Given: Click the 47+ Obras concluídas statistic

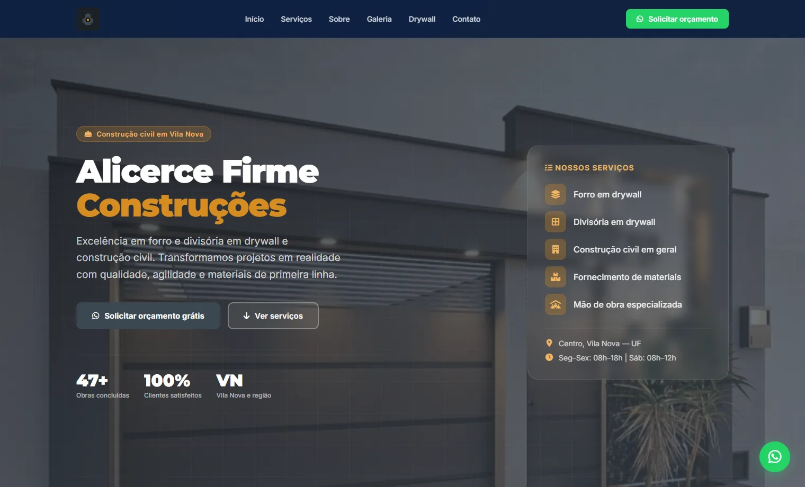Looking at the screenshot, I should point(103,386).
